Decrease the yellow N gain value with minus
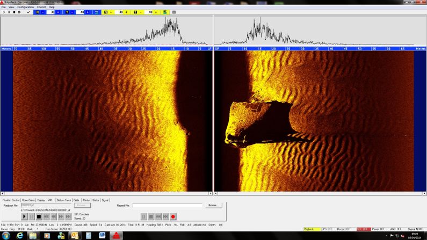 point(112,12)
